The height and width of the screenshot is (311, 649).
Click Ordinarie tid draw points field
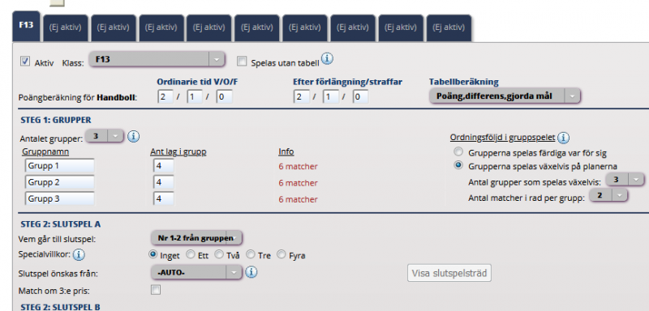coord(194,96)
